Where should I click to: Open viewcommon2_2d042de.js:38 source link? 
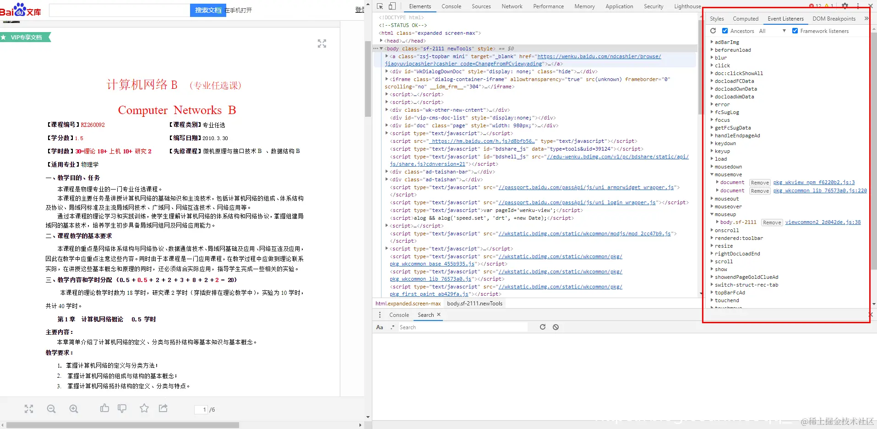(823, 222)
